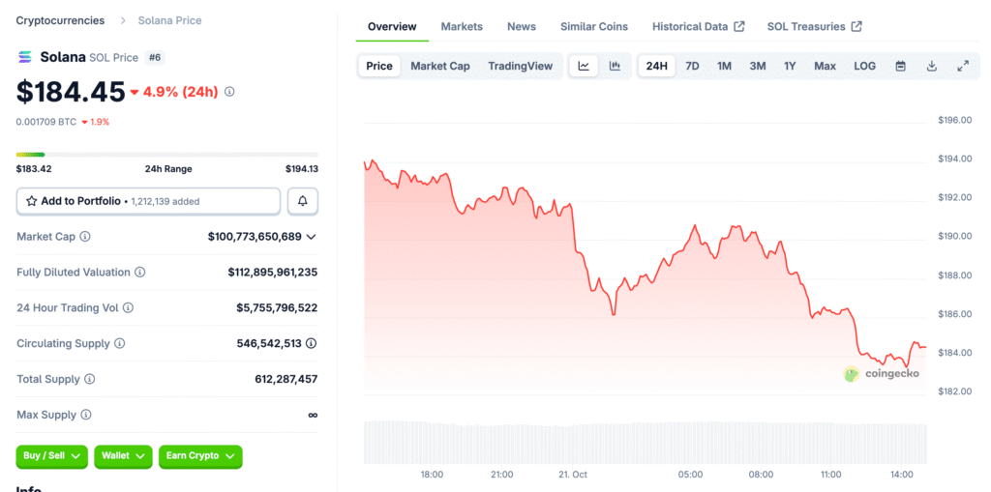Click the 24h Range progress bar

[166, 155]
